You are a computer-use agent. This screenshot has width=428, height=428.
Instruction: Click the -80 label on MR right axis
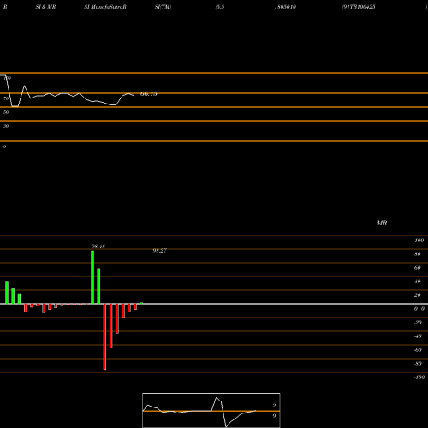(x=418, y=364)
